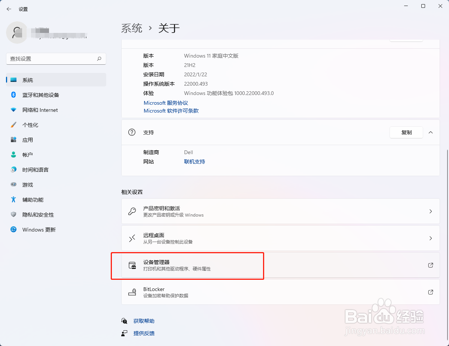
Task: Open 远程桌面 settings
Action: (280, 238)
